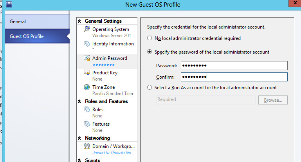This screenshot has width=301, height=162.
Task: Click the masked Admin Password value dots
Action: tap(104, 65)
